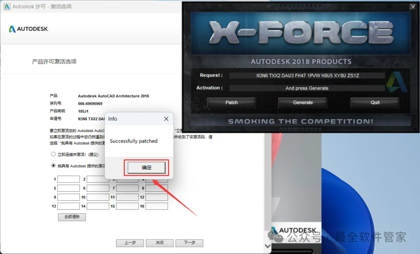The image size is (420, 254).
Task: Click Quit in X-Force window
Action: [x=375, y=102]
